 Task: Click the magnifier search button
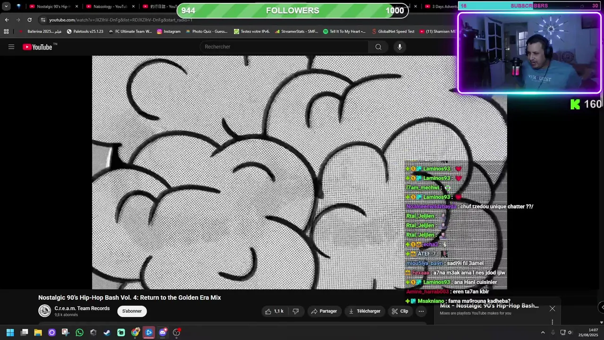click(378, 47)
